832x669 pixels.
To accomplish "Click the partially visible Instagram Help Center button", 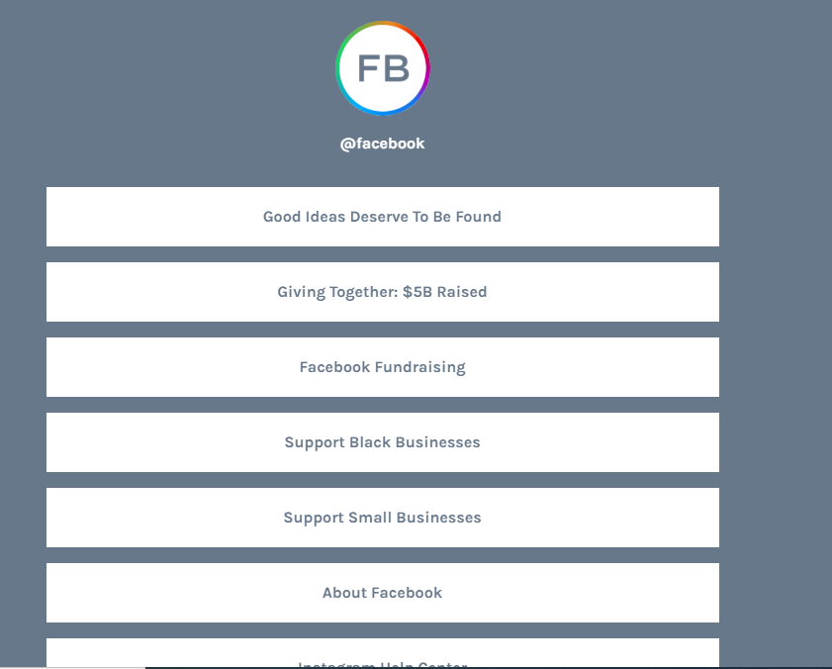I will pyautogui.click(x=382, y=657).
